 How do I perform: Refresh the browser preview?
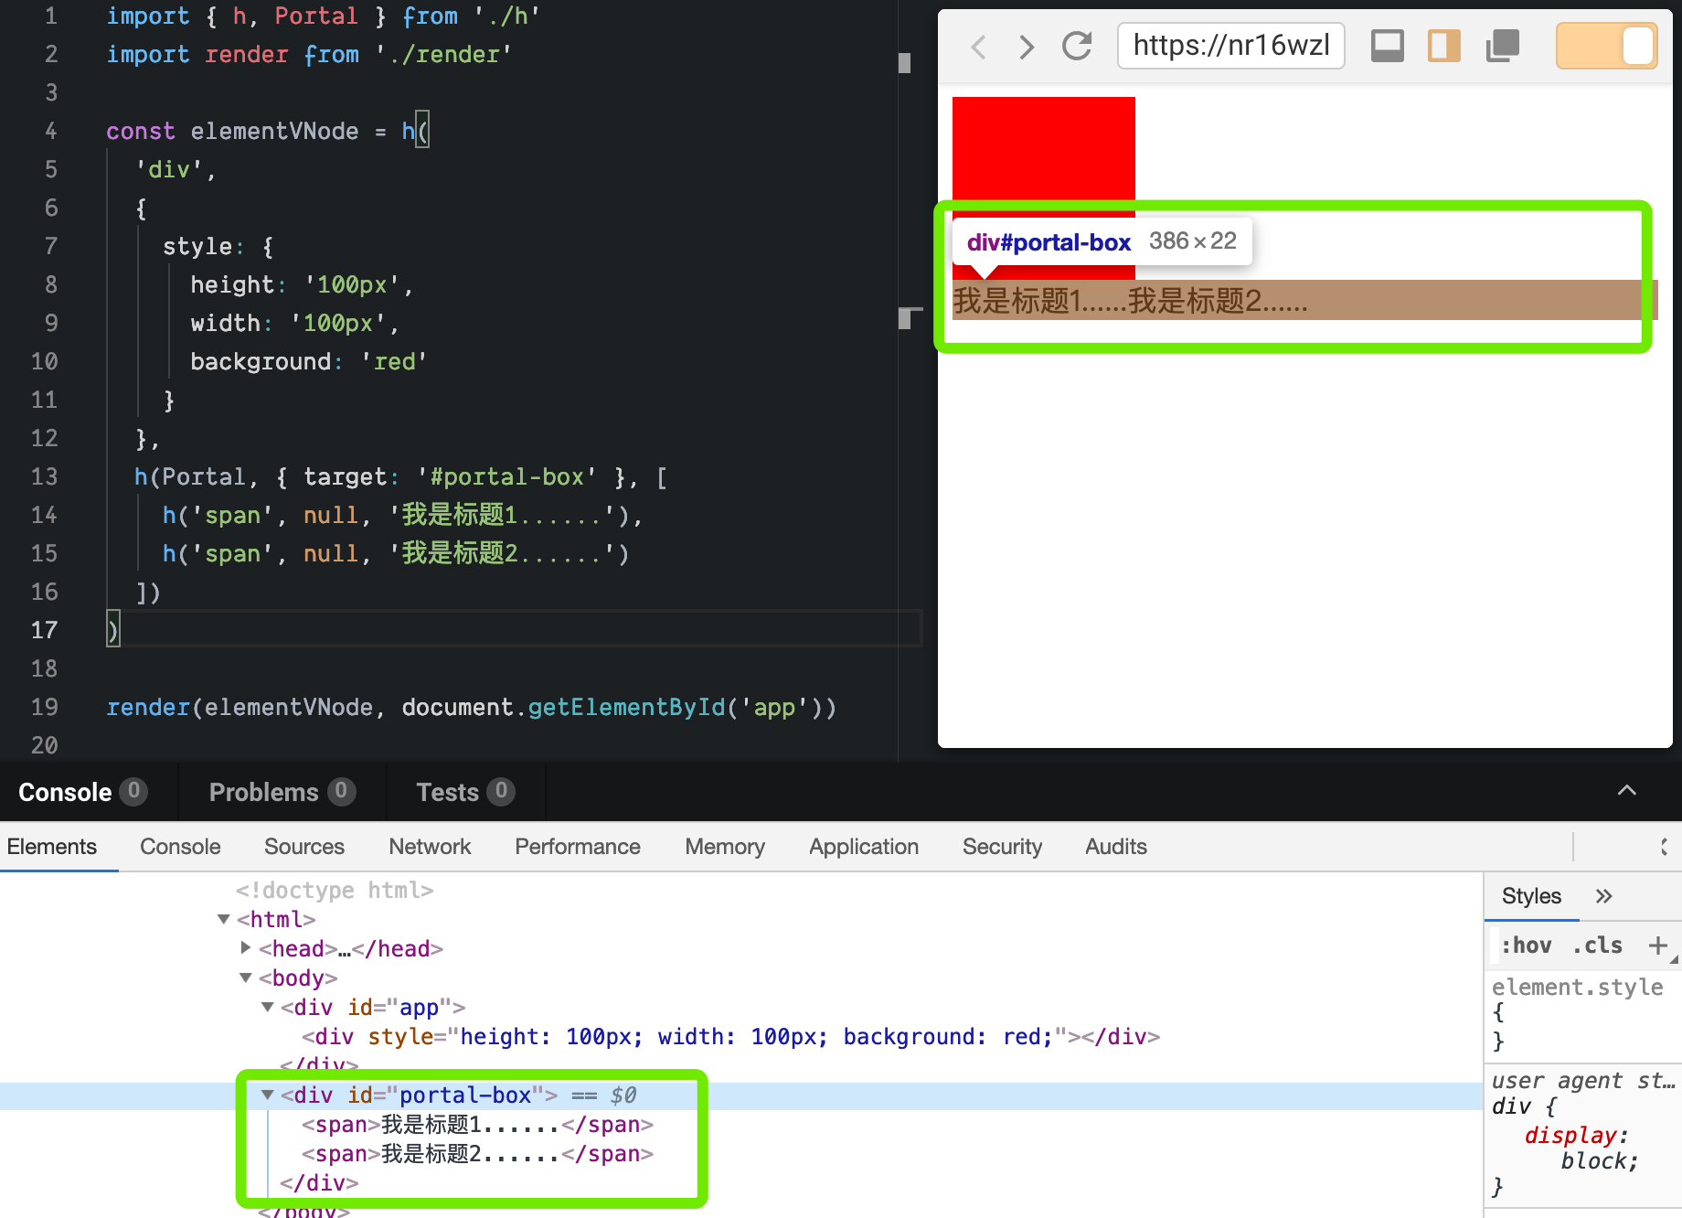click(1077, 46)
